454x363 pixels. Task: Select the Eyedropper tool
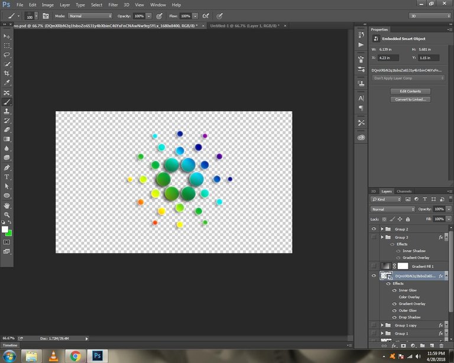(7, 83)
